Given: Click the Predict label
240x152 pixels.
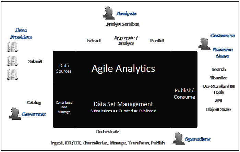Looking at the screenshot, I should click(157, 40).
